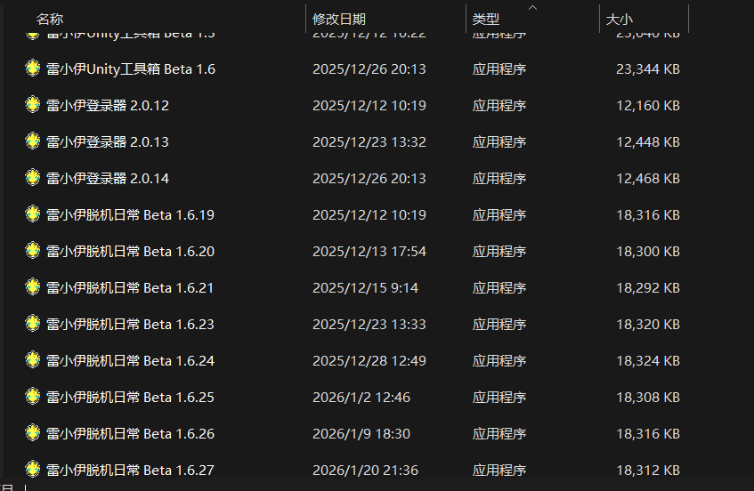Click the 雷小伊登录器 2.0.13 application icon

pyautogui.click(x=33, y=141)
